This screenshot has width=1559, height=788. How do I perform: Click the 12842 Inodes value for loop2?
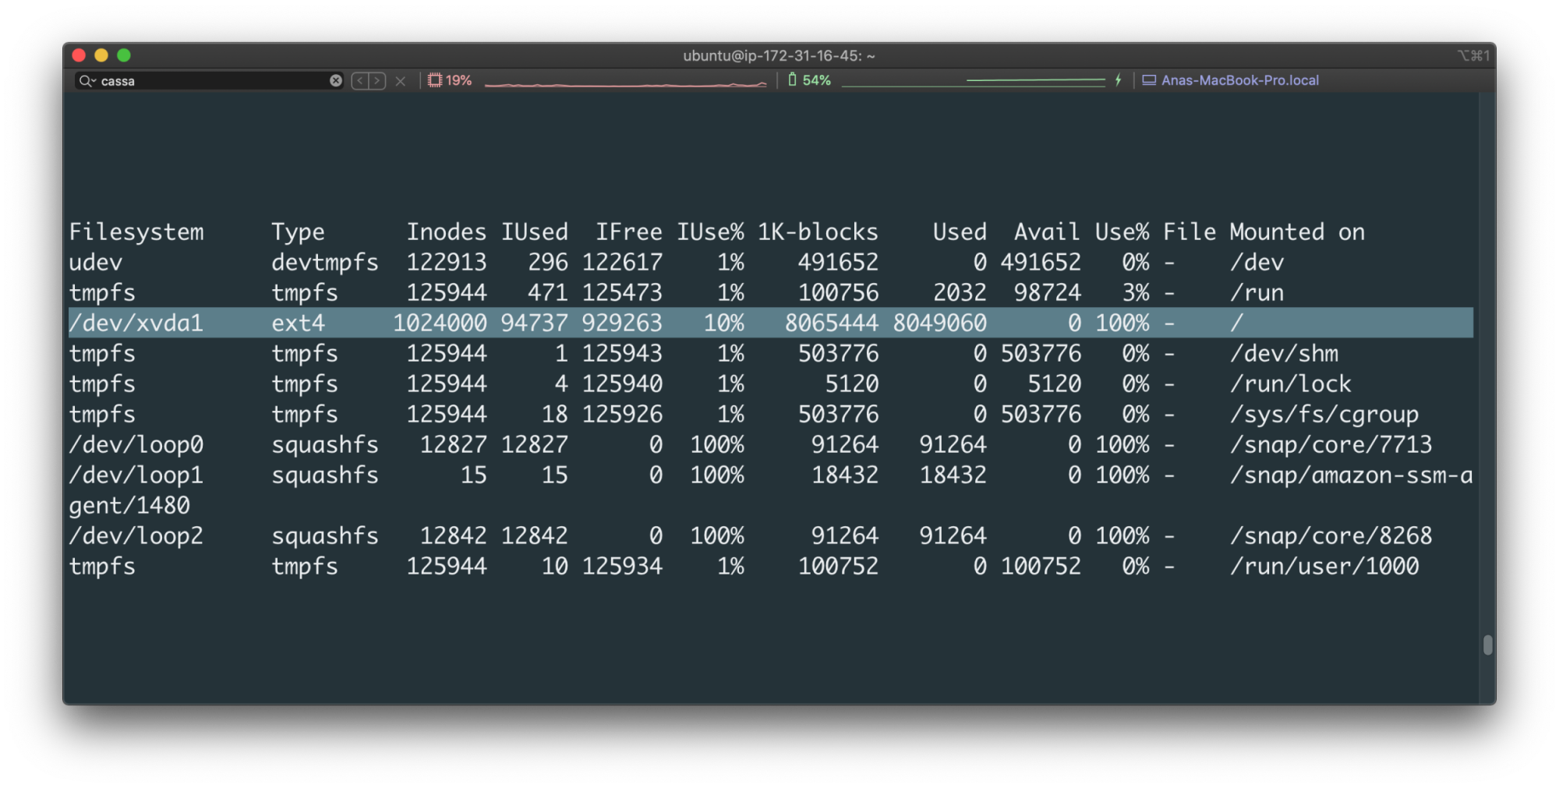coord(454,536)
